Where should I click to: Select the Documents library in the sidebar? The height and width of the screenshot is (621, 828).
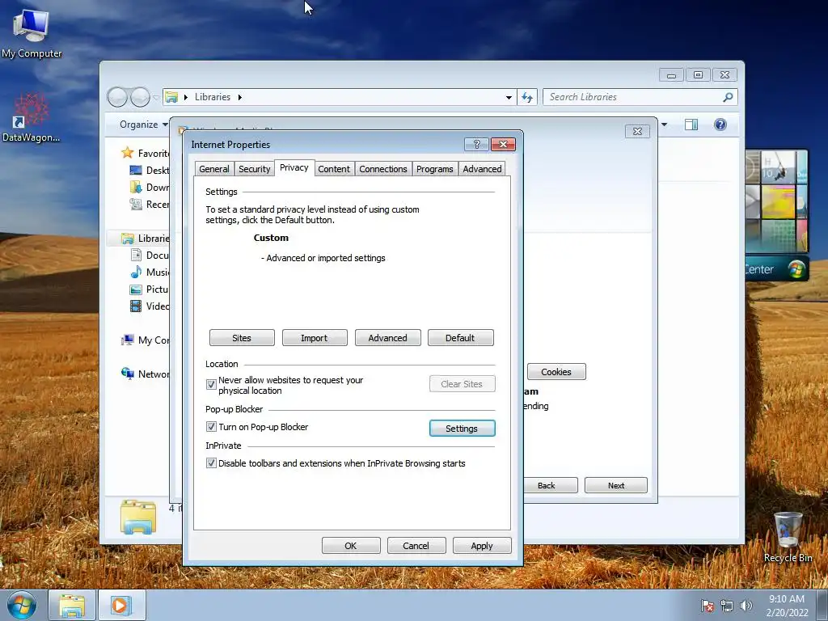click(x=150, y=255)
